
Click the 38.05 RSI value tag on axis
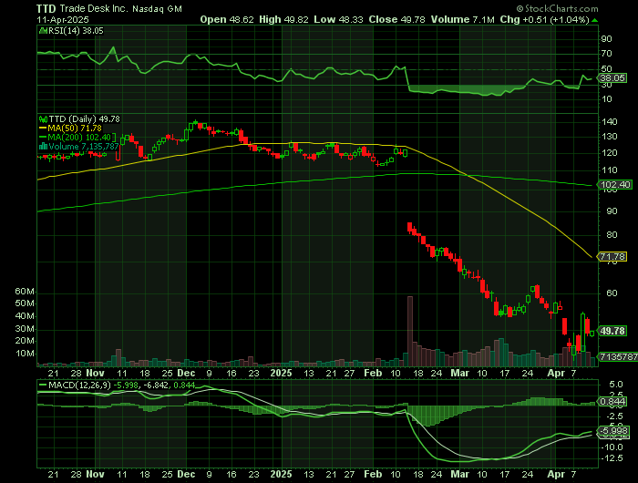point(612,77)
